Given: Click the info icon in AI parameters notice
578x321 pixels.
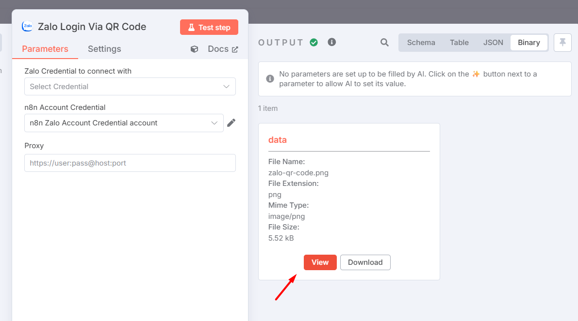Looking at the screenshot, I should pyautogui.click(x=270, y=79).
